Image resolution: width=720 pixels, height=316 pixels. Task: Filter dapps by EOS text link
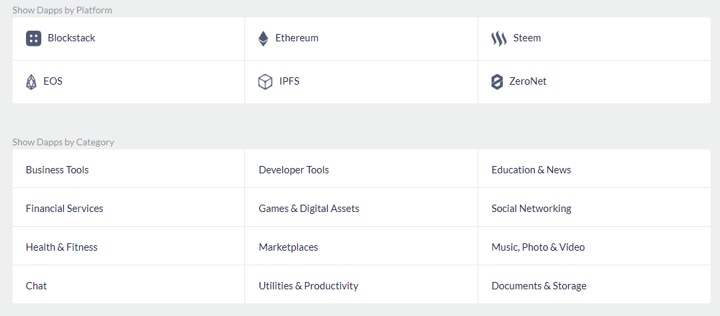53,82
